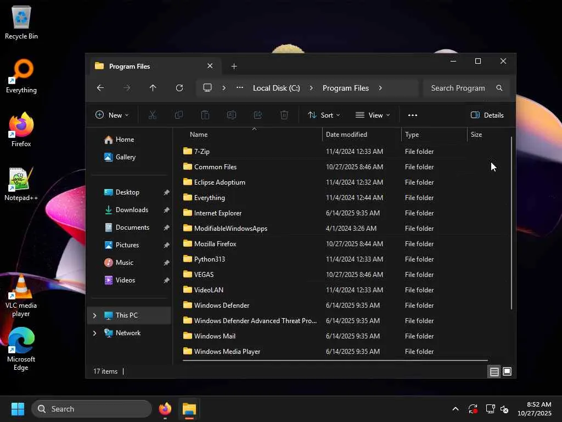Close the Program Files tab
Screen dimensions: 562x422
(210, 66)
